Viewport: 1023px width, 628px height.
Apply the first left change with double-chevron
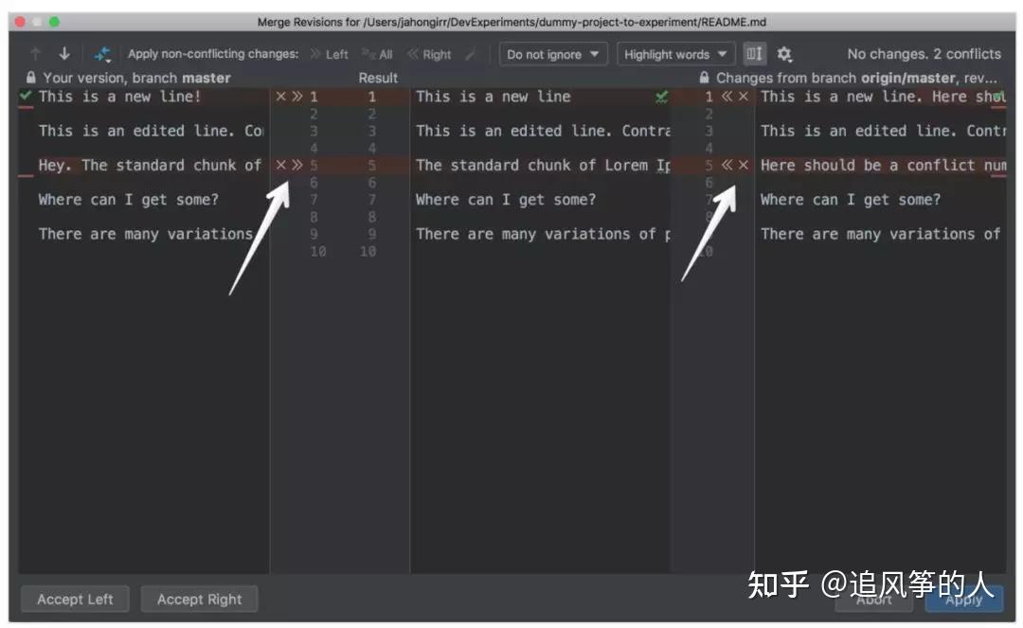pyautogui.click(x=296, y=96)
